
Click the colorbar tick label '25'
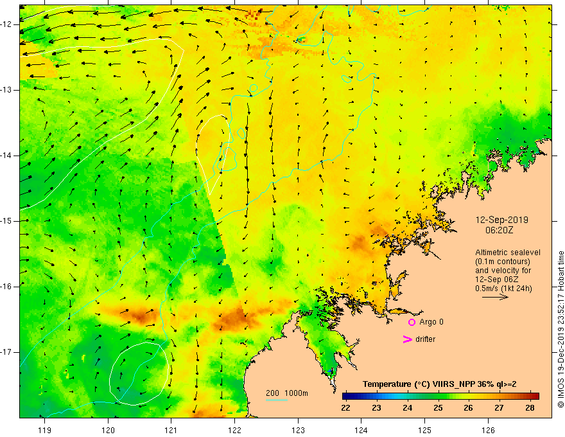(438, 408)
